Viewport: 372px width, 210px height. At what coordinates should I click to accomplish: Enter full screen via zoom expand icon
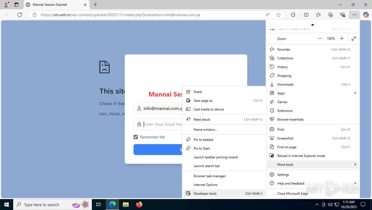[x=354, y=39]
